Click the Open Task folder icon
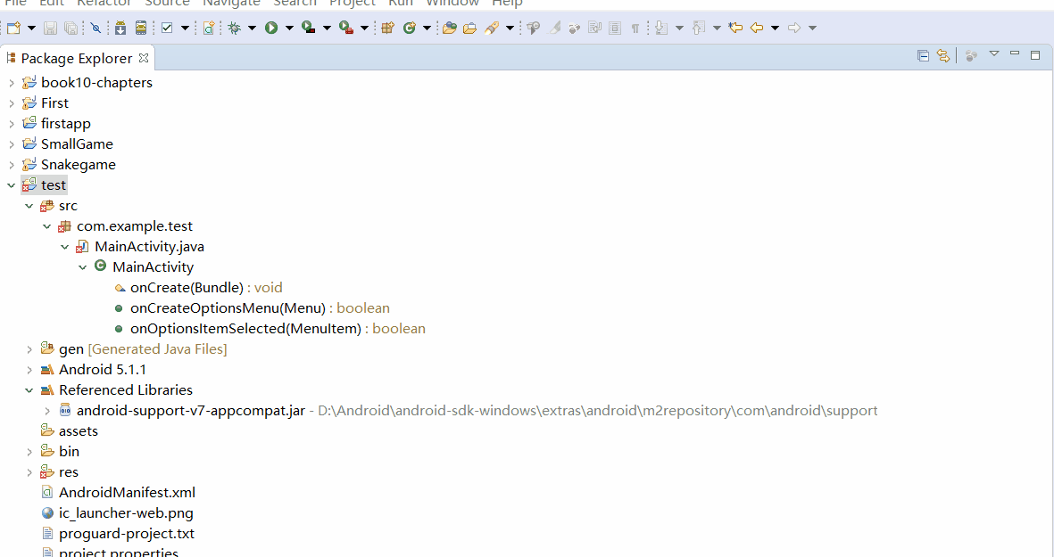 coord(469,29)
